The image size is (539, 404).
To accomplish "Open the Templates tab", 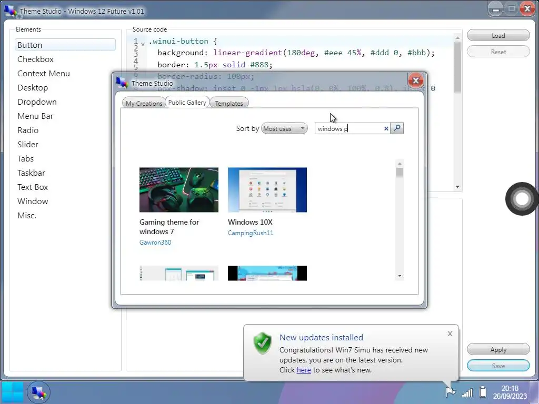I will 229,103.
